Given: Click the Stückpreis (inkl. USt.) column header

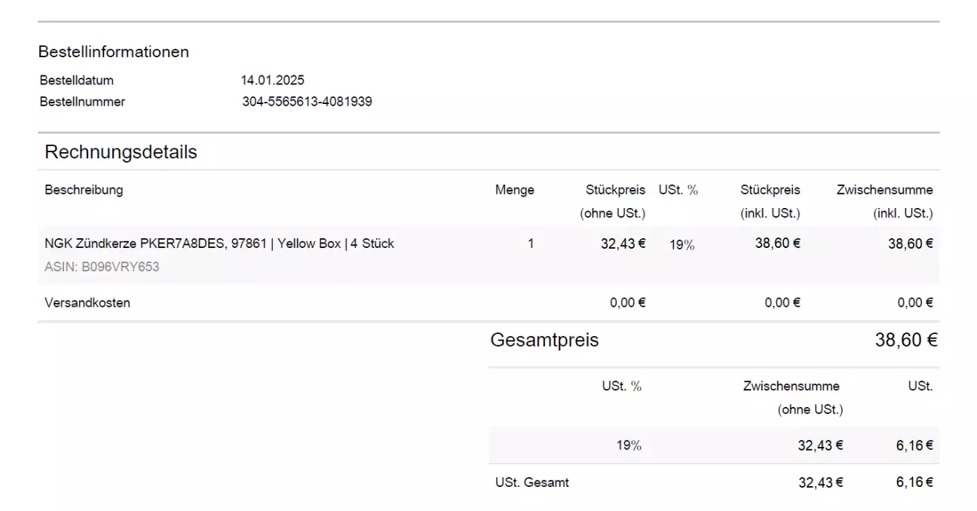Looking at the screenshot, I should (770, 201).
